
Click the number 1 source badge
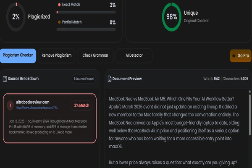click(10, 105)
